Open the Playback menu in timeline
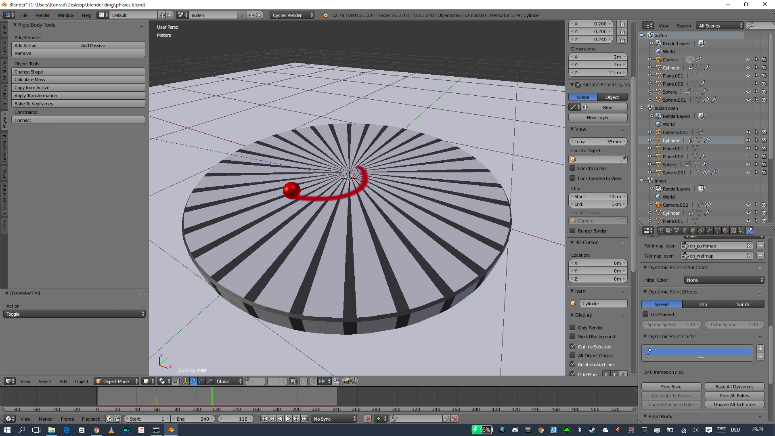 (x=91, y=419)
